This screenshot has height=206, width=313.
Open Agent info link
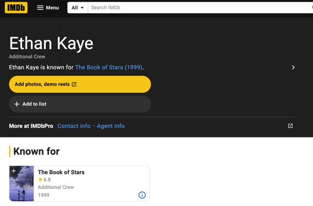[111, 126]
